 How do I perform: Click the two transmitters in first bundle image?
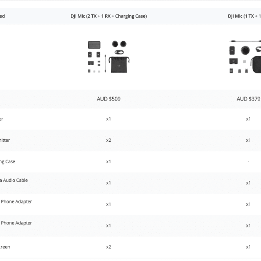click(94, 55)
